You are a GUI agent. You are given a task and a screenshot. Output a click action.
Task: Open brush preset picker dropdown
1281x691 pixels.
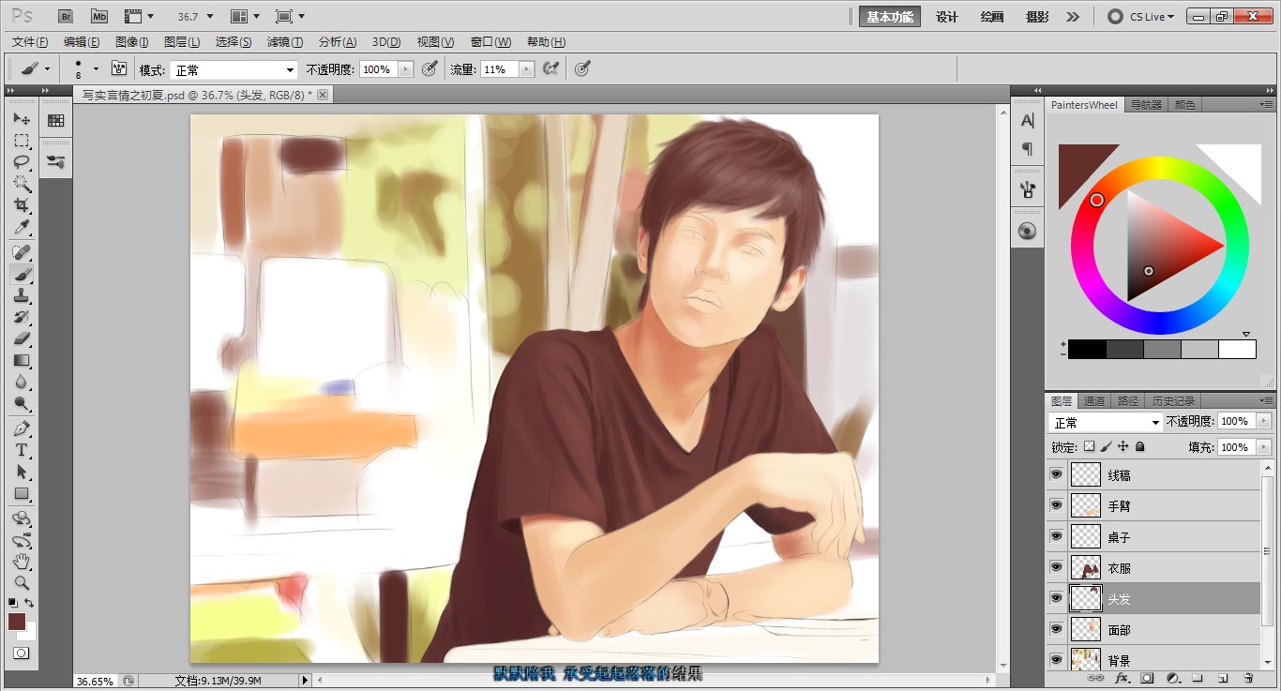(x=96, y=69)
